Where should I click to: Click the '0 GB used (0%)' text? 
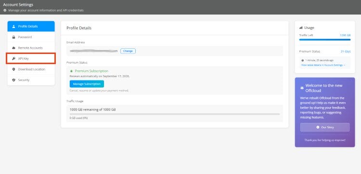pyautogui.click(x=79, y=118)
